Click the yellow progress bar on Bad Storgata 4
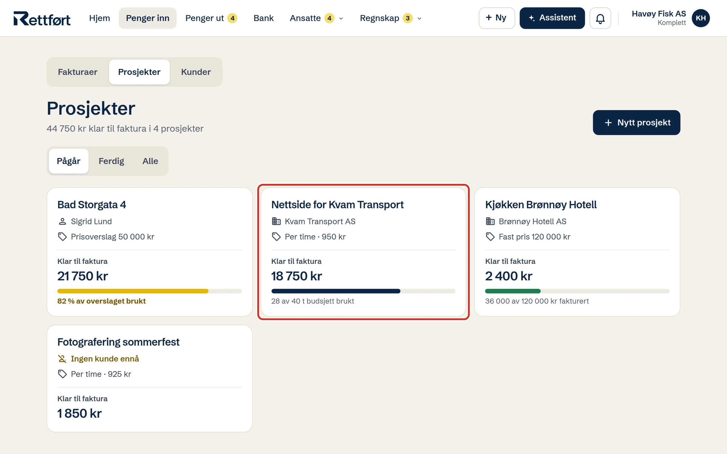The width and height of the screenshot is (727, 454). [x=150, y=291]
